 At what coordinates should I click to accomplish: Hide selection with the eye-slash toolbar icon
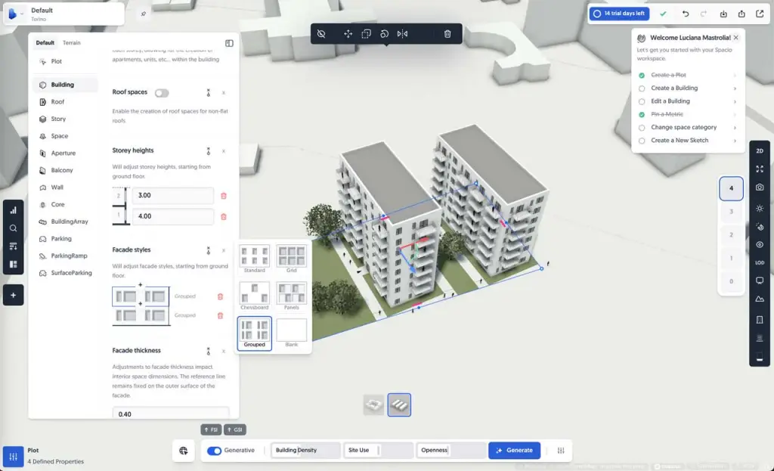click(x=321, y=34)
